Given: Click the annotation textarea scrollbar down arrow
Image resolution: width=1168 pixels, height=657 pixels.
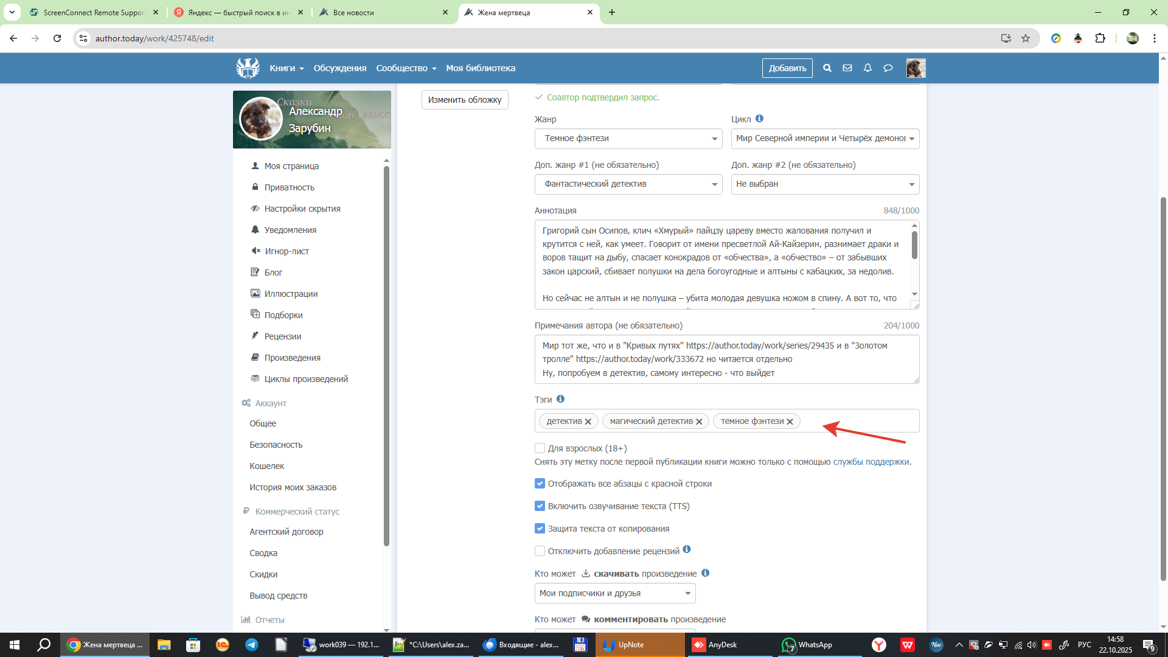Looking at the screenshot, I should [x=914, y=294].
